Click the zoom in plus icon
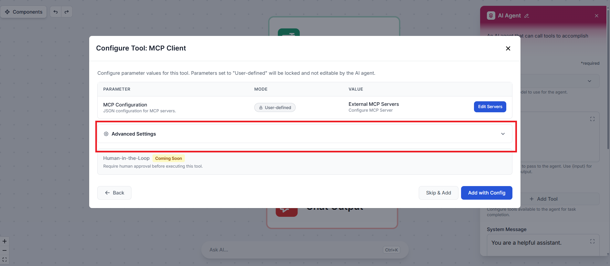 (5, 241)
